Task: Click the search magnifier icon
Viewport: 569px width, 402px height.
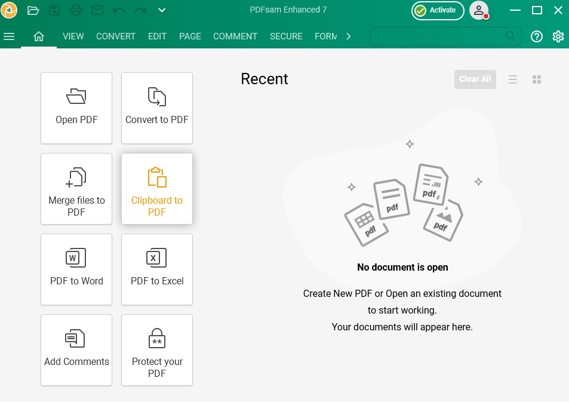Action: click(510, 36)
